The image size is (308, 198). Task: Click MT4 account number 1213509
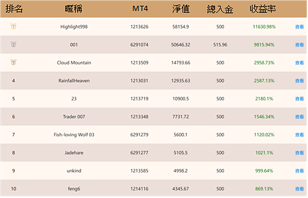click(139, 62)
